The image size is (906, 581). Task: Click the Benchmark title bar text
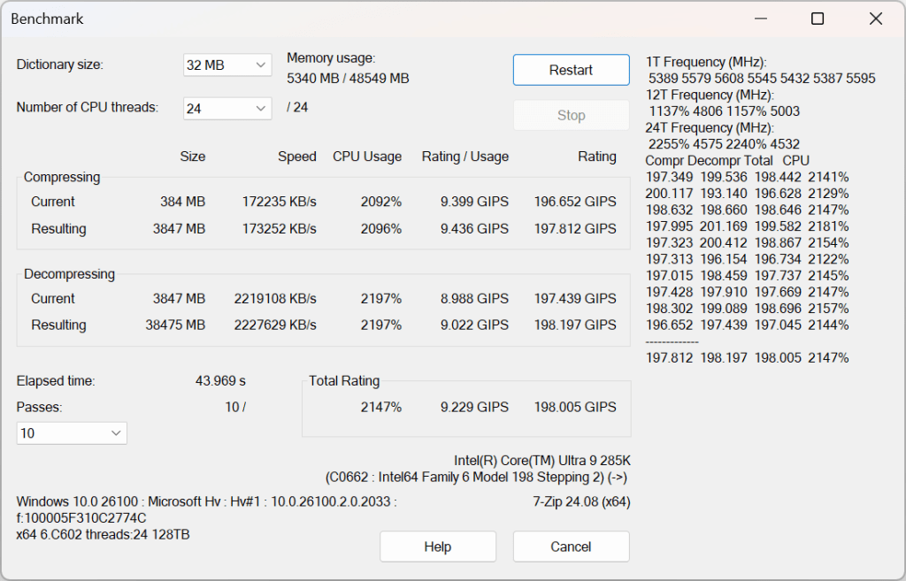coord(47,19)
